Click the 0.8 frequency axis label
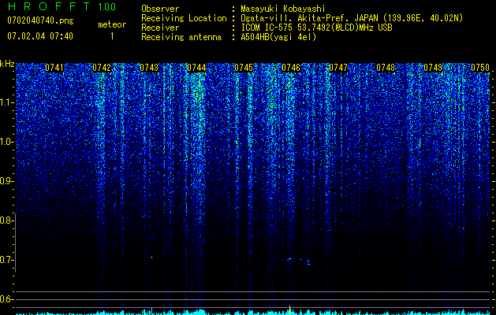 (6, 220)
